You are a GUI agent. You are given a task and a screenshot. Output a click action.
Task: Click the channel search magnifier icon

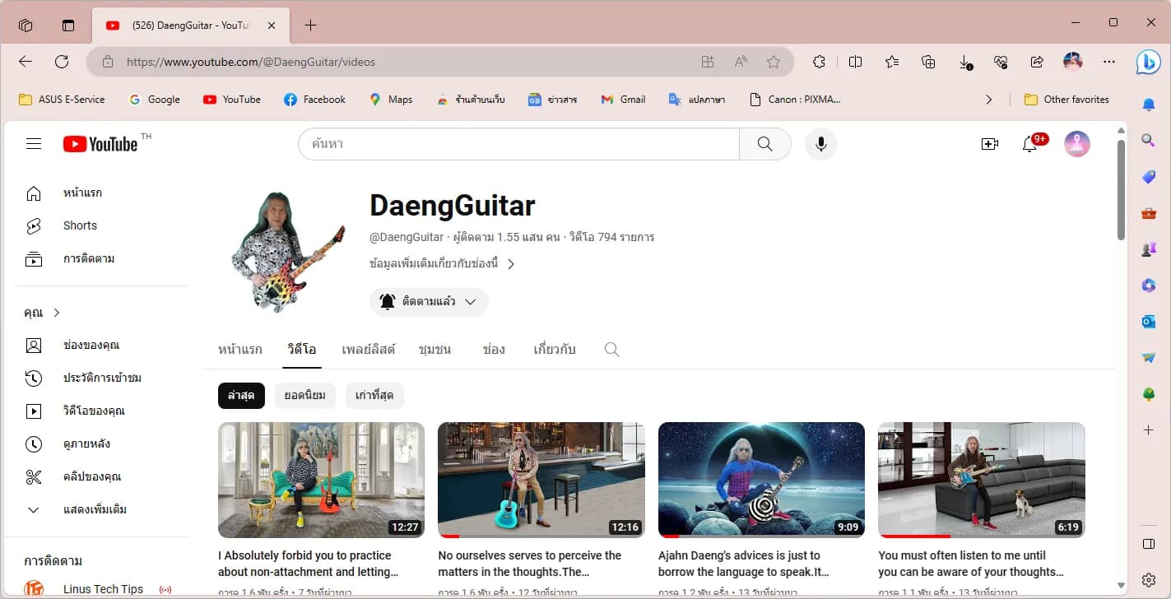(611, 350)
